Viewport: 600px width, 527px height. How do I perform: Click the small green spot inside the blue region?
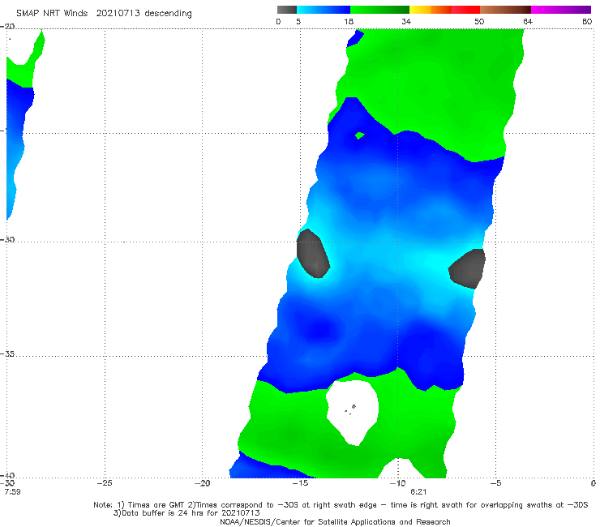click(360, 135)
